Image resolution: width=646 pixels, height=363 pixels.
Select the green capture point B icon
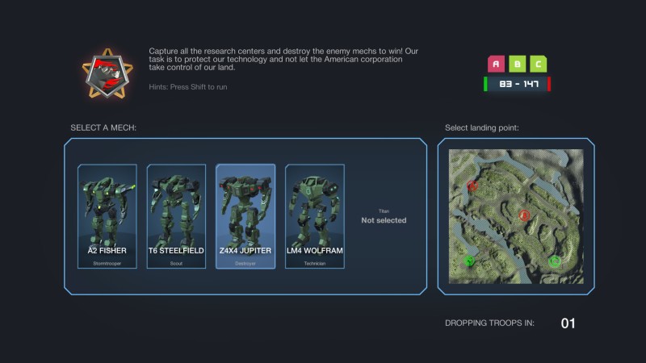pyautogui.click(x=517, y=64)
